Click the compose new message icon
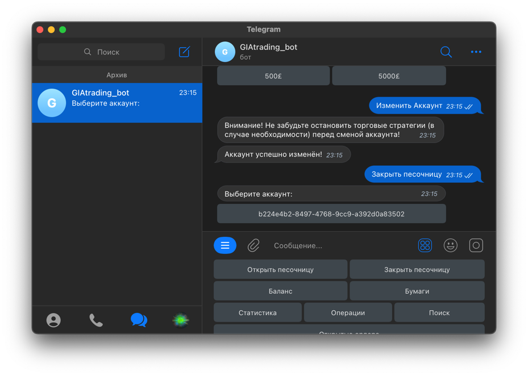Screen dimensions: 528x376 [x=184, y=52]
